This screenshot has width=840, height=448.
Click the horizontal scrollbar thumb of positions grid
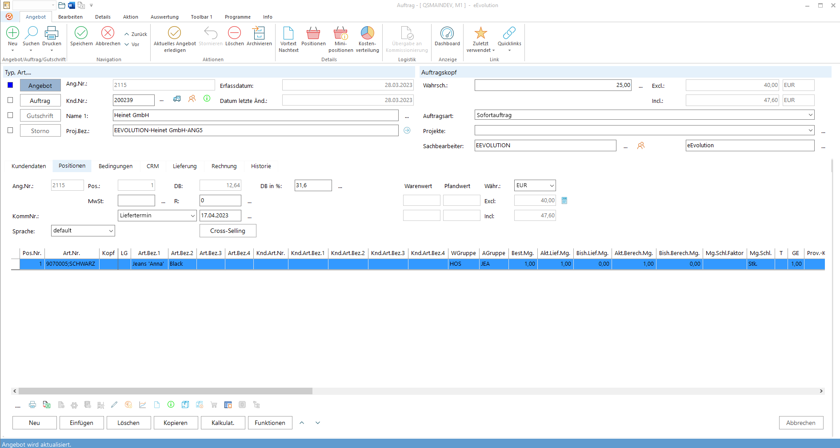165,391
